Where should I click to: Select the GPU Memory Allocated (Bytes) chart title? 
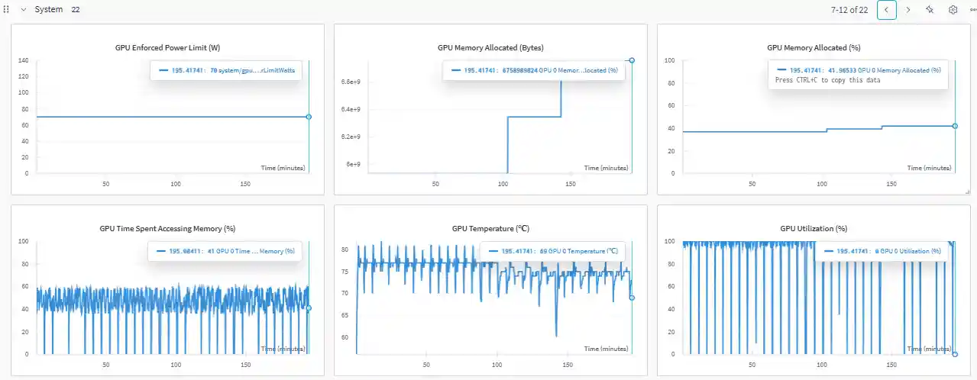pyautogui.click(x=490, y=47)
